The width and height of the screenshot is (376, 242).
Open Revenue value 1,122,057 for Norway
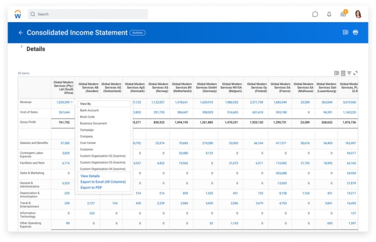(158, 102)
